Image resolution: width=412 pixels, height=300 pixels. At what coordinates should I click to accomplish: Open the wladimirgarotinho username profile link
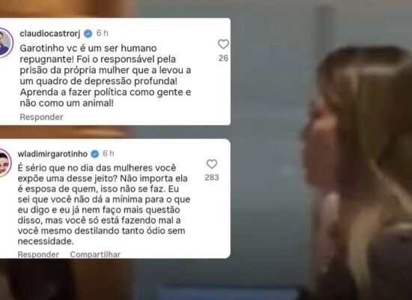(x=52, y=154)
